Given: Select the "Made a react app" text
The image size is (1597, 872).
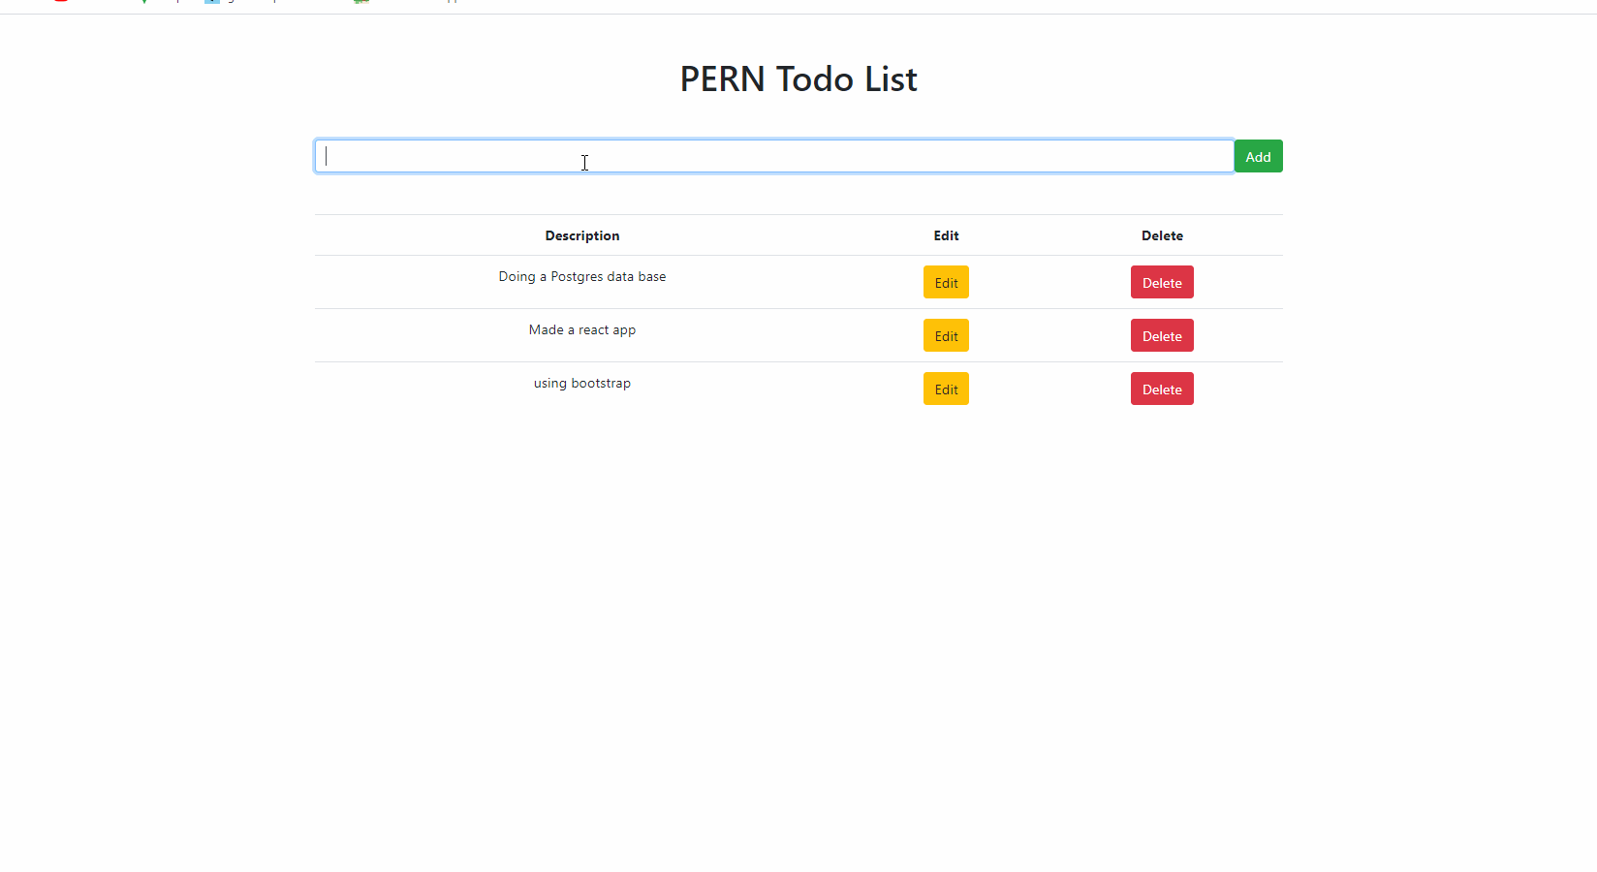Looking at the screenshot, I should pos(582,329).
